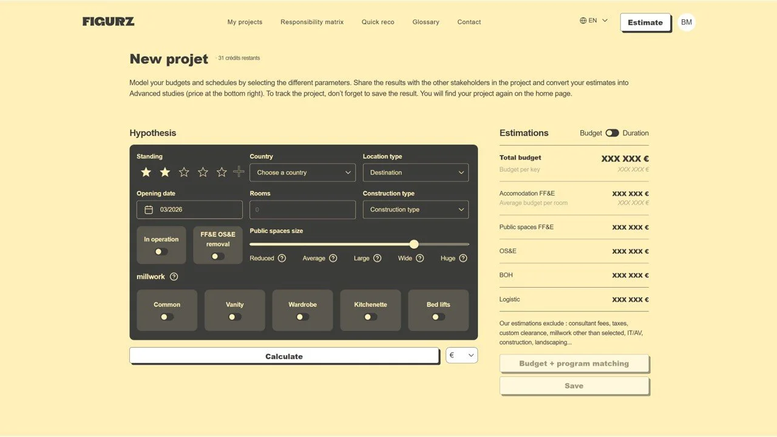Click the OS&E row label
The image size is (777, 437).
[x=508, y=251]
